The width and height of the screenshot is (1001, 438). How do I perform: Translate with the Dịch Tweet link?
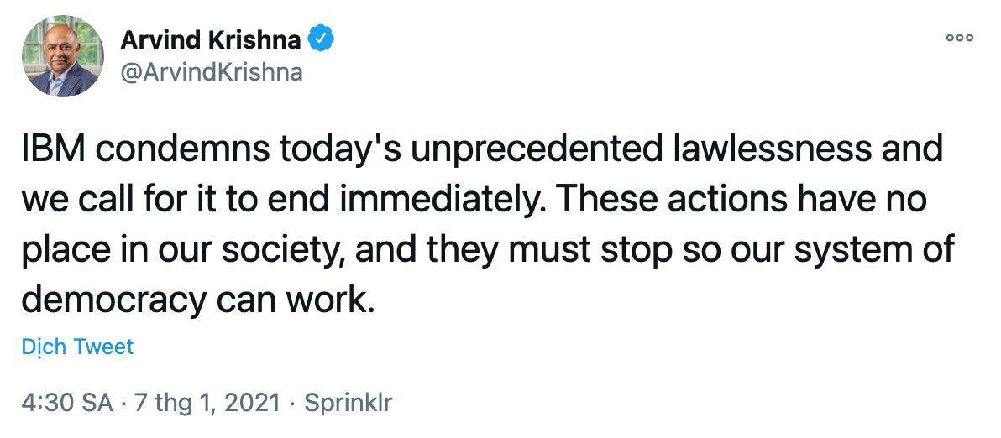(x=77, y=347)
